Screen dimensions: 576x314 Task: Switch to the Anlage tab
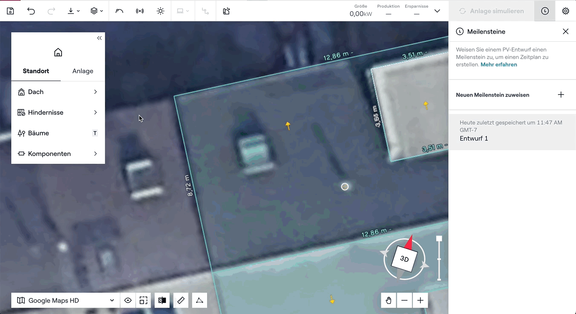(83, 71)
